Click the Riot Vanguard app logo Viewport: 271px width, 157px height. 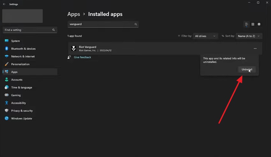pos(74,49)
